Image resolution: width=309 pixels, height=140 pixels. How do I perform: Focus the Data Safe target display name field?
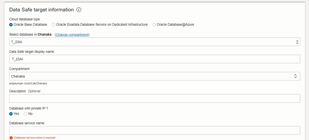click(x=155, y=59)
